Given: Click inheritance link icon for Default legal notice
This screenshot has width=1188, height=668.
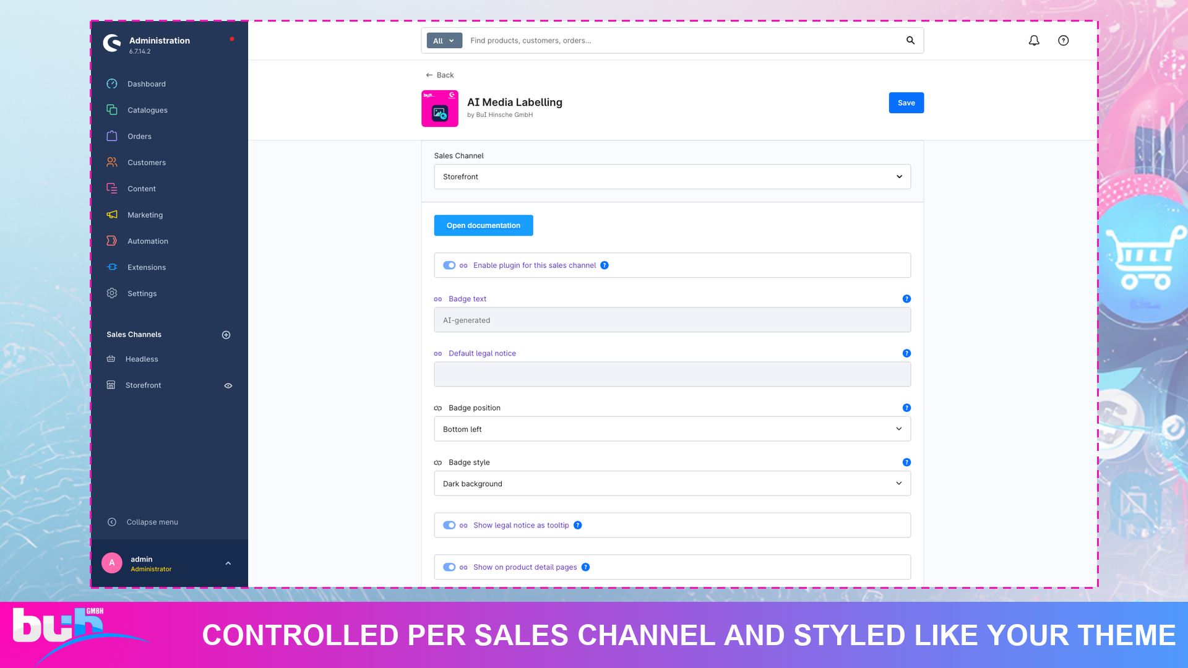Looking at the screenshot, I should 438,353.
